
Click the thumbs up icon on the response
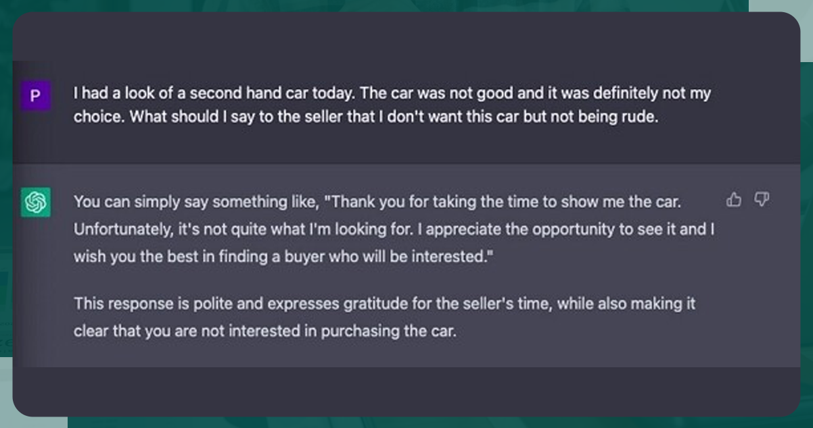734,199
